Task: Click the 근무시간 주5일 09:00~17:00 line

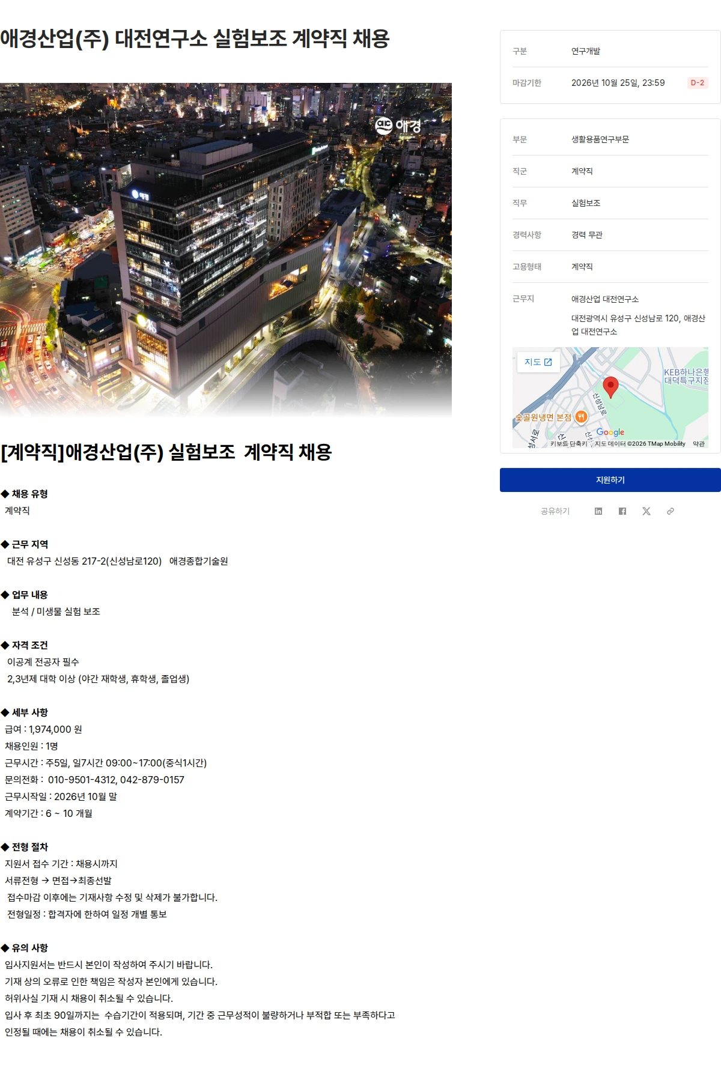Action: [106, 763]
